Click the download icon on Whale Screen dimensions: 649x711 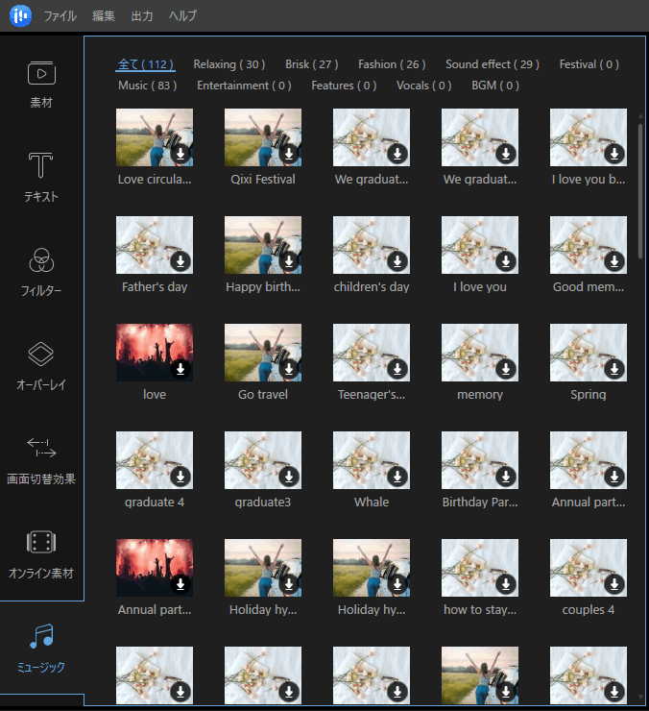pos(397,477)
